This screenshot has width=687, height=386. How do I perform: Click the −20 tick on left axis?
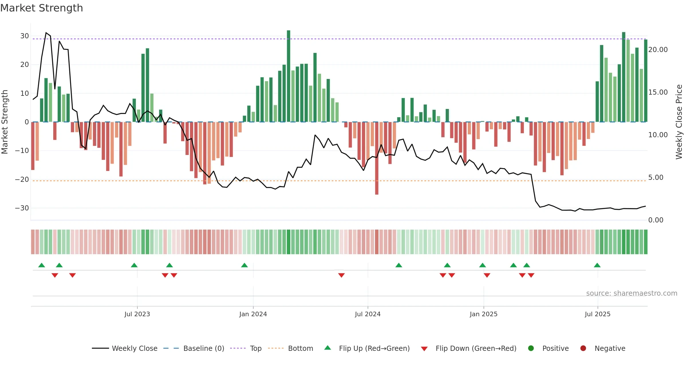22,180
